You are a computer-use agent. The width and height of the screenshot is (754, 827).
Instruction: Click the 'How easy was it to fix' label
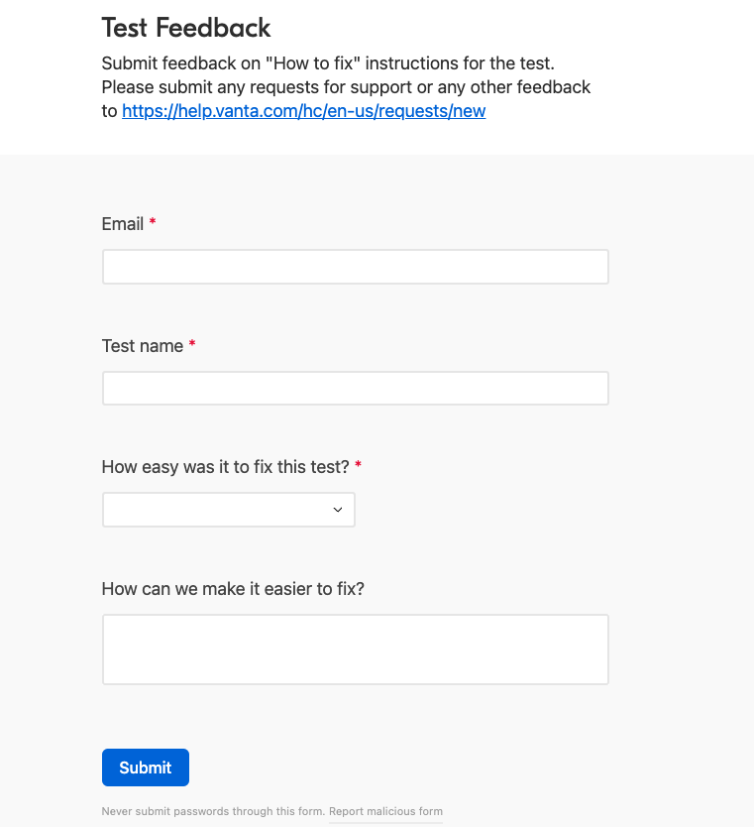point(226,467)
